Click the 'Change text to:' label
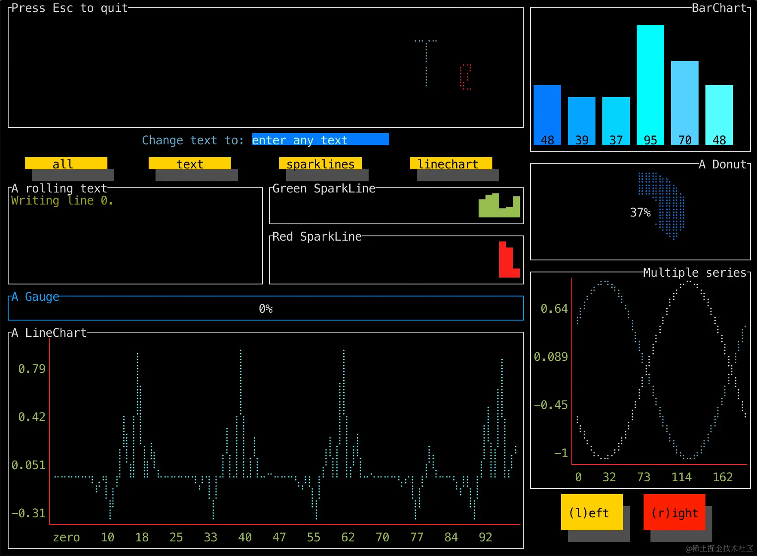This screenshot has width=757, height=556. click(193, 140)
